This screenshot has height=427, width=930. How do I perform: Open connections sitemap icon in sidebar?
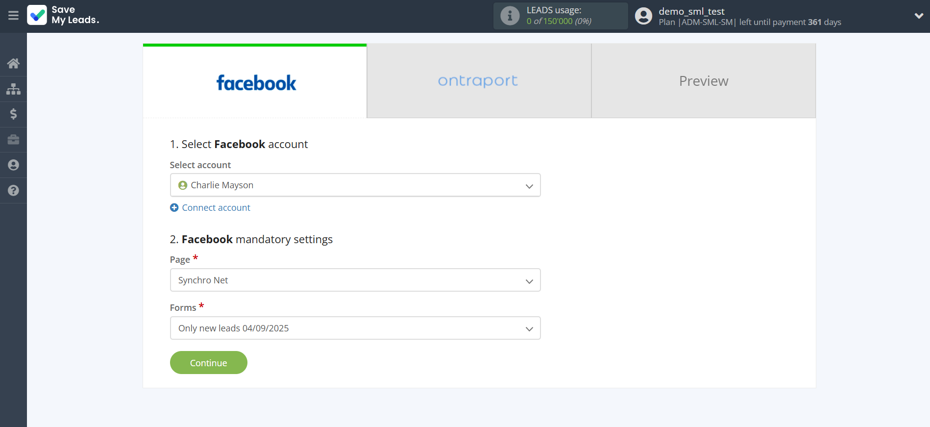click(x=13, y=89)
